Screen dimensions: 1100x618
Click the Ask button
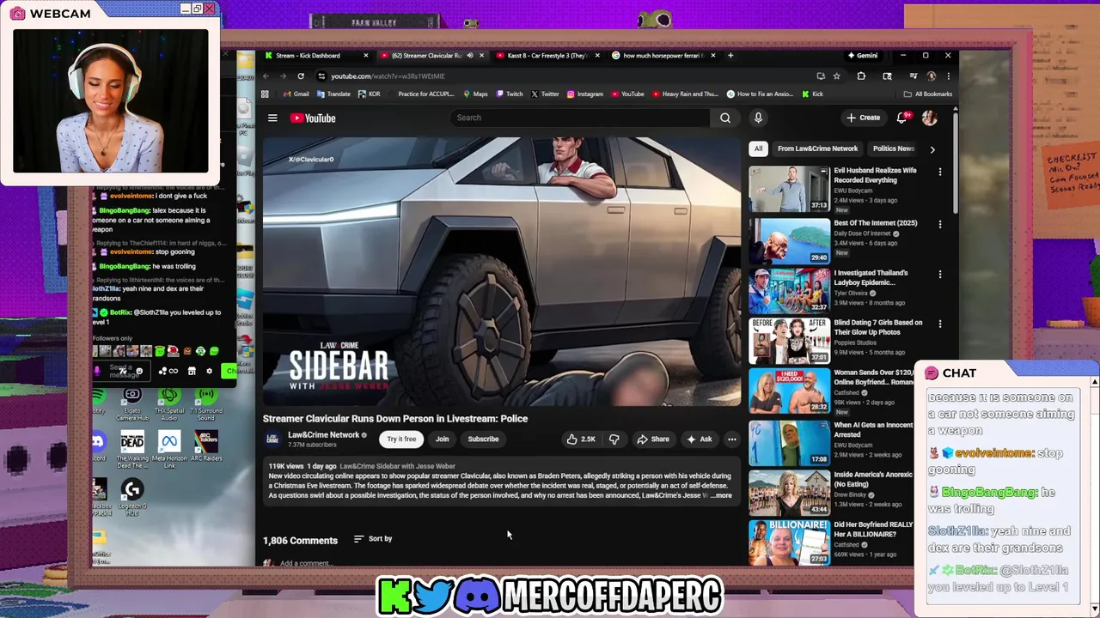tap(699, 439)
